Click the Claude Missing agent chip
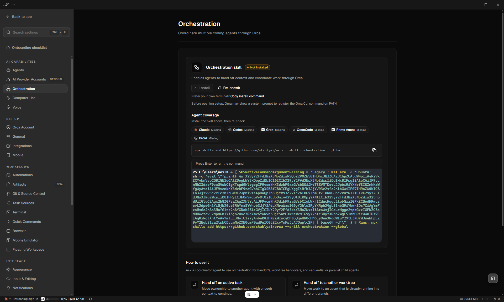 pyautogui.click(x=207, y=130)
